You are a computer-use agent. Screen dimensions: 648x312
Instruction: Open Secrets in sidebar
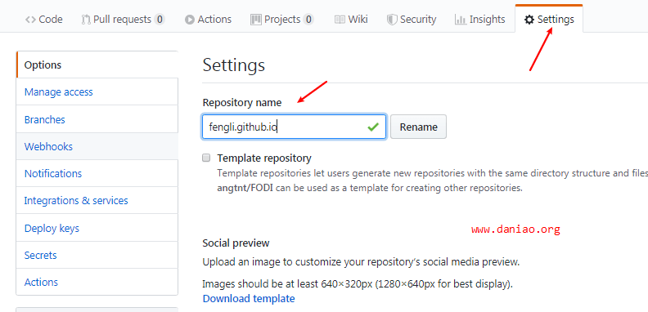pos(97,255)
